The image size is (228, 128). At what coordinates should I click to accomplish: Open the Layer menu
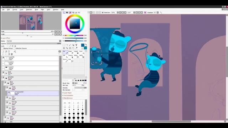21,10
